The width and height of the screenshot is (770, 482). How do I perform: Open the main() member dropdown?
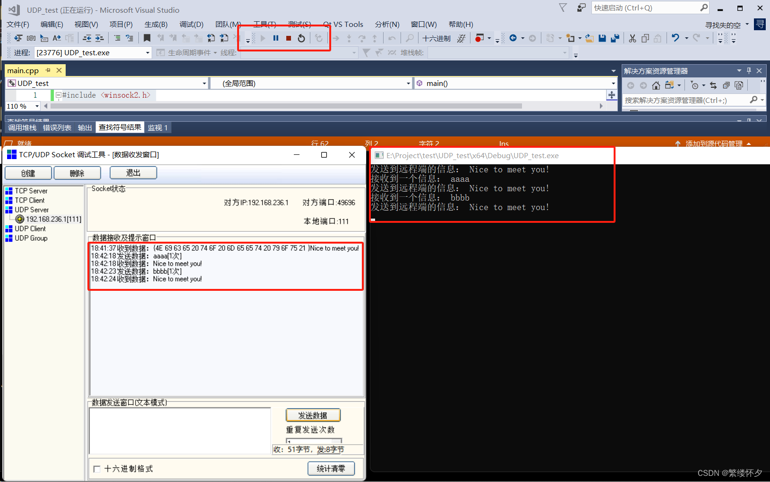coord(613,84)
